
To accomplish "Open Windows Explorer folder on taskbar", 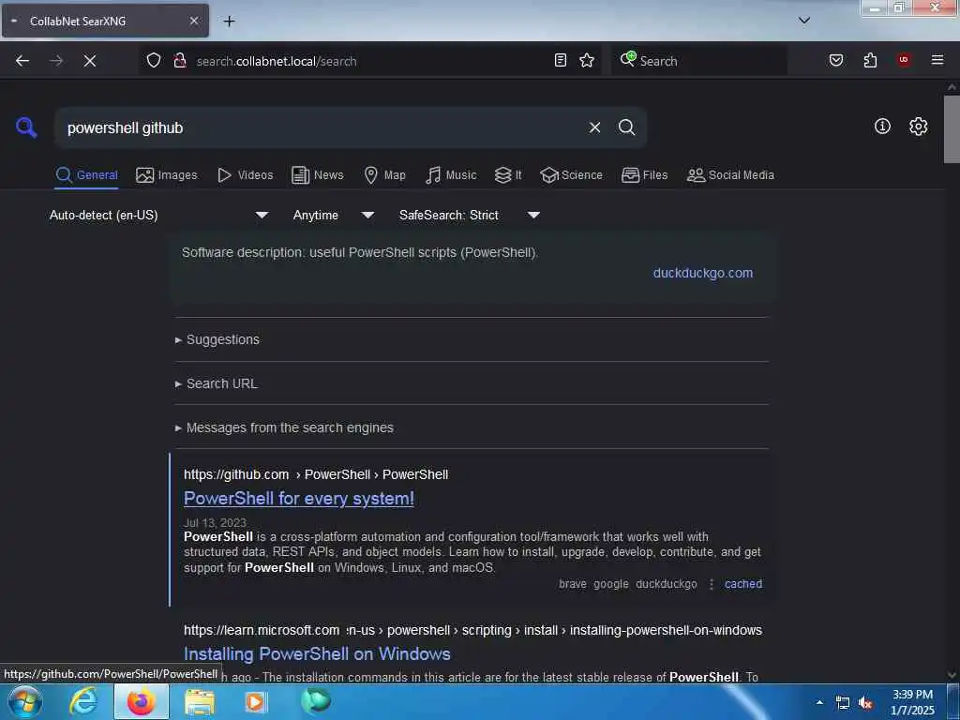I will tap(200, 702).
